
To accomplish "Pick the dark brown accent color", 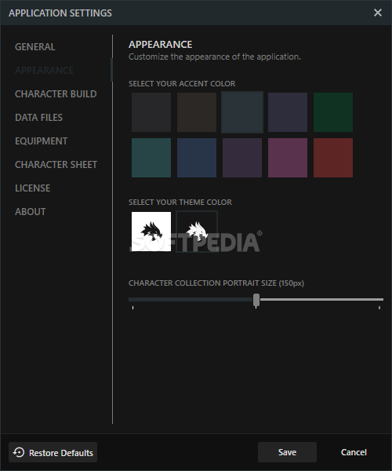I will point(197,112).
